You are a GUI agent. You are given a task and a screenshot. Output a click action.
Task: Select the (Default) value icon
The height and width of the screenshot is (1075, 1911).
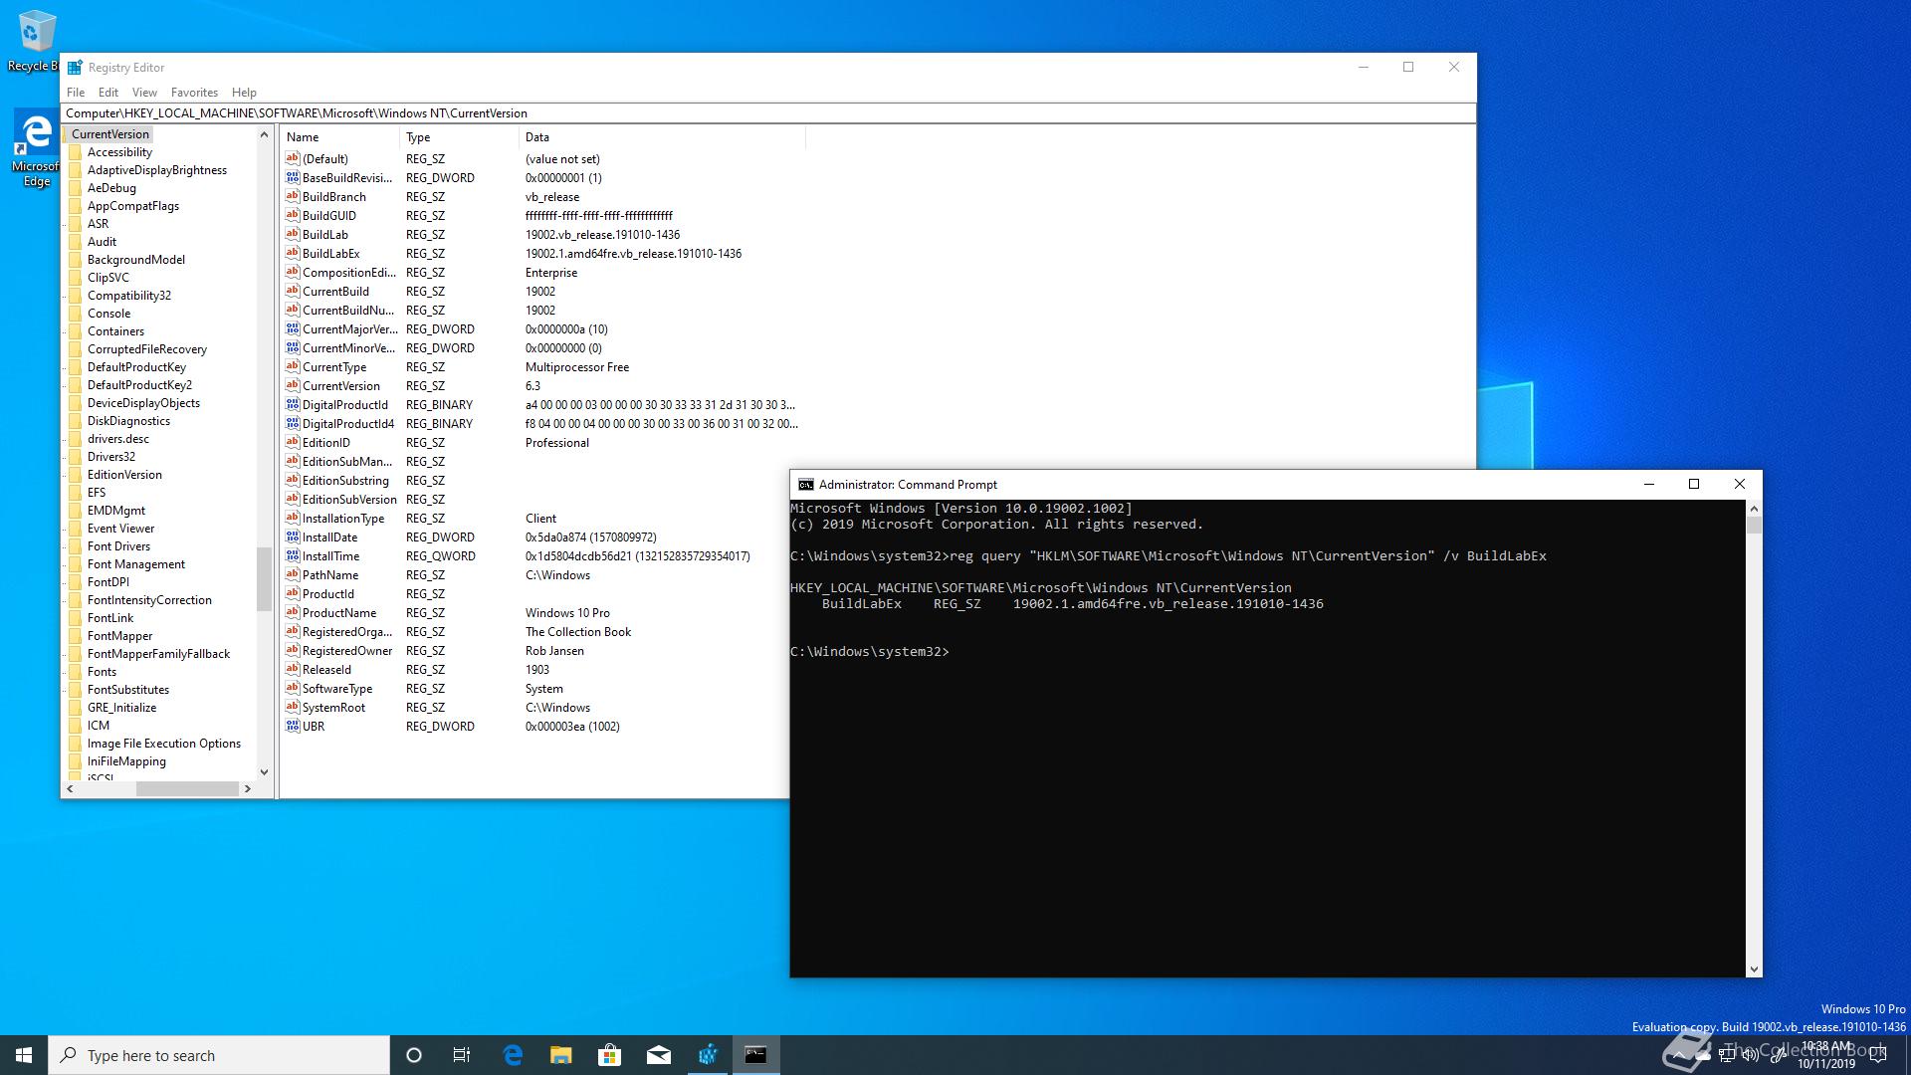[293, 158]
